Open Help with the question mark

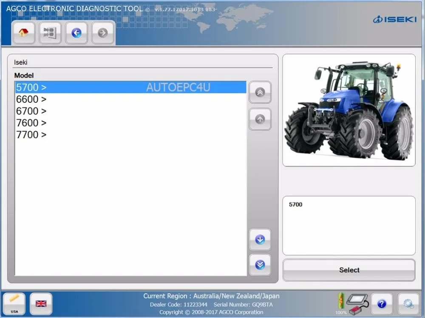[x=382, y=304]
